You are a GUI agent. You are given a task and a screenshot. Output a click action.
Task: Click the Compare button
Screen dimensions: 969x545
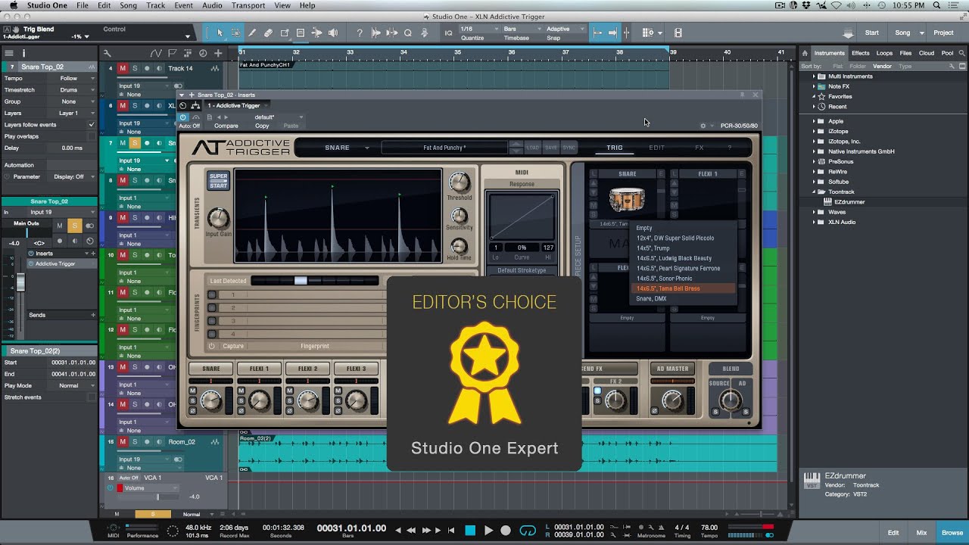[226, 126]
